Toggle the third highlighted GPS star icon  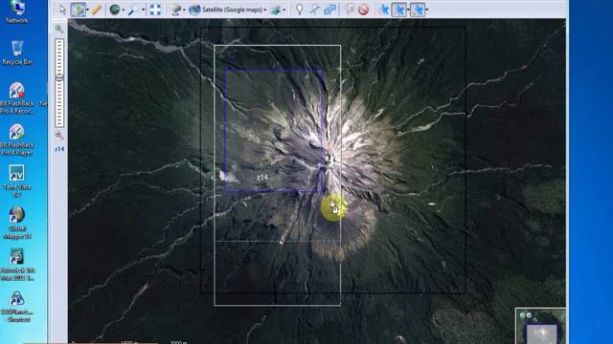[418, 10]
